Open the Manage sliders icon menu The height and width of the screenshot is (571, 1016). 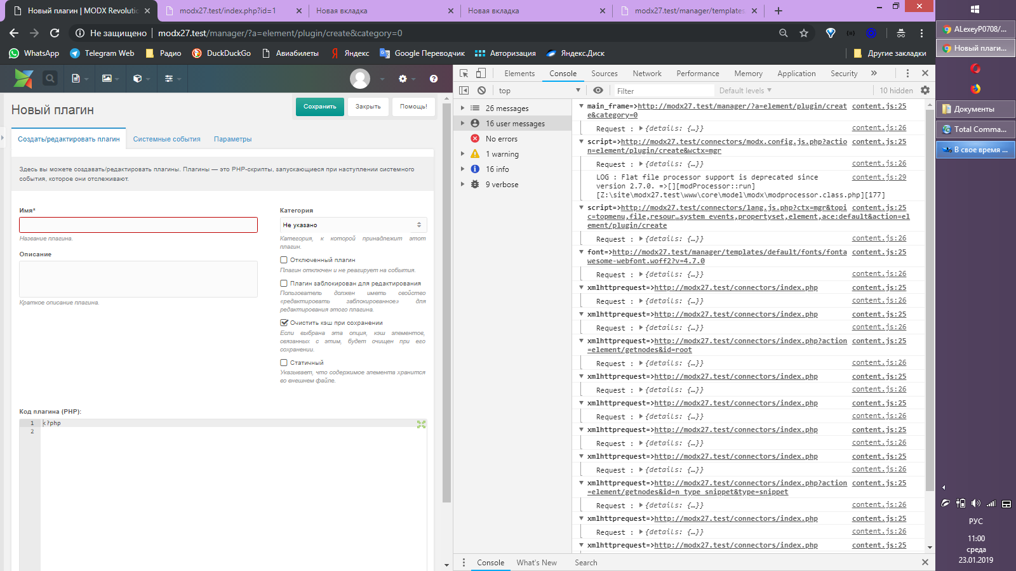pos(168,79)
